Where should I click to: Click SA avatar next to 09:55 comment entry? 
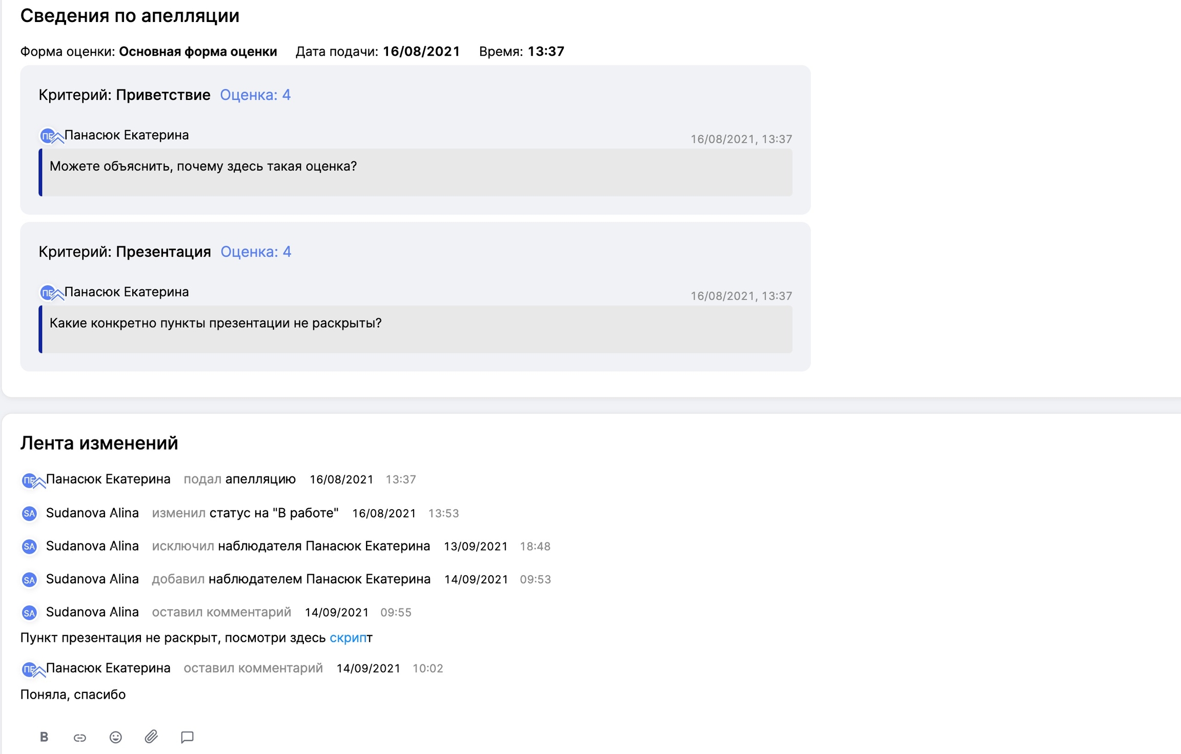tap(29, 613)
